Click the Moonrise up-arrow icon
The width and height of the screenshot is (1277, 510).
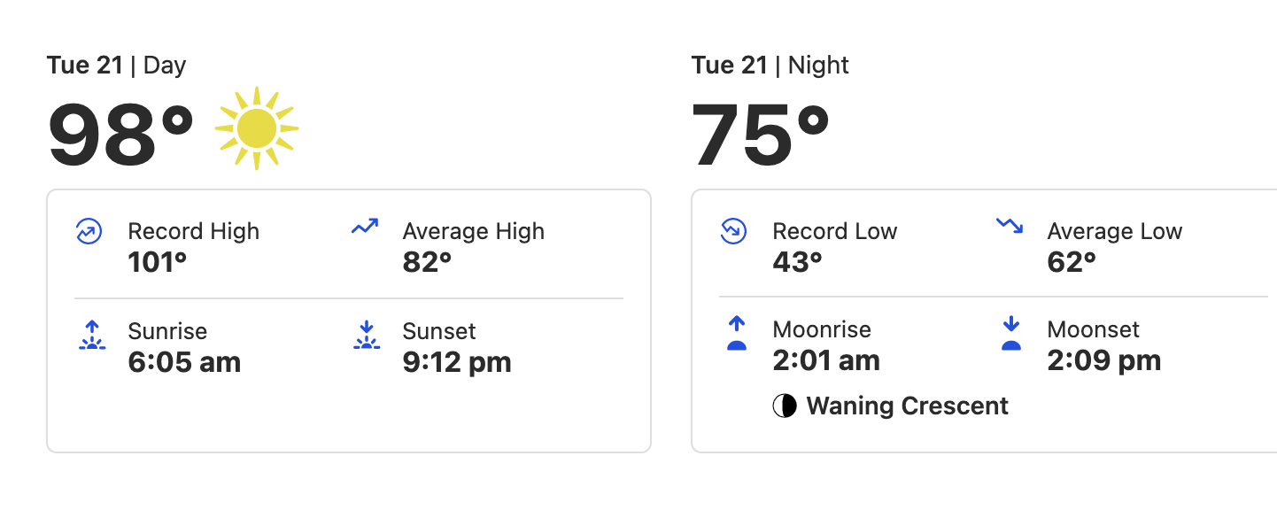click(x=737, y=334)
